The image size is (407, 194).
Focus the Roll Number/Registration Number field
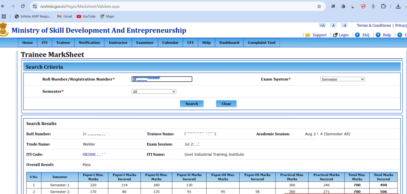162,79
